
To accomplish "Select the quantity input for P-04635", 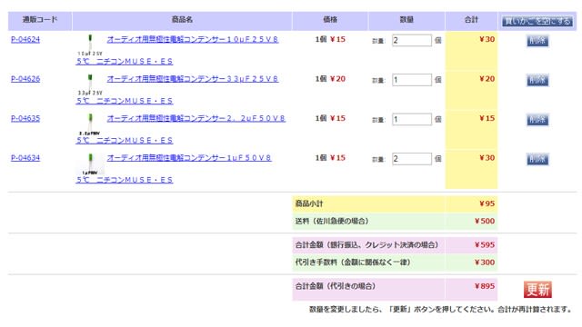I will [x=412, y=119].
